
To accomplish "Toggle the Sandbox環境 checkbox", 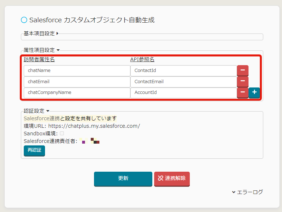I will coord(62,134).
